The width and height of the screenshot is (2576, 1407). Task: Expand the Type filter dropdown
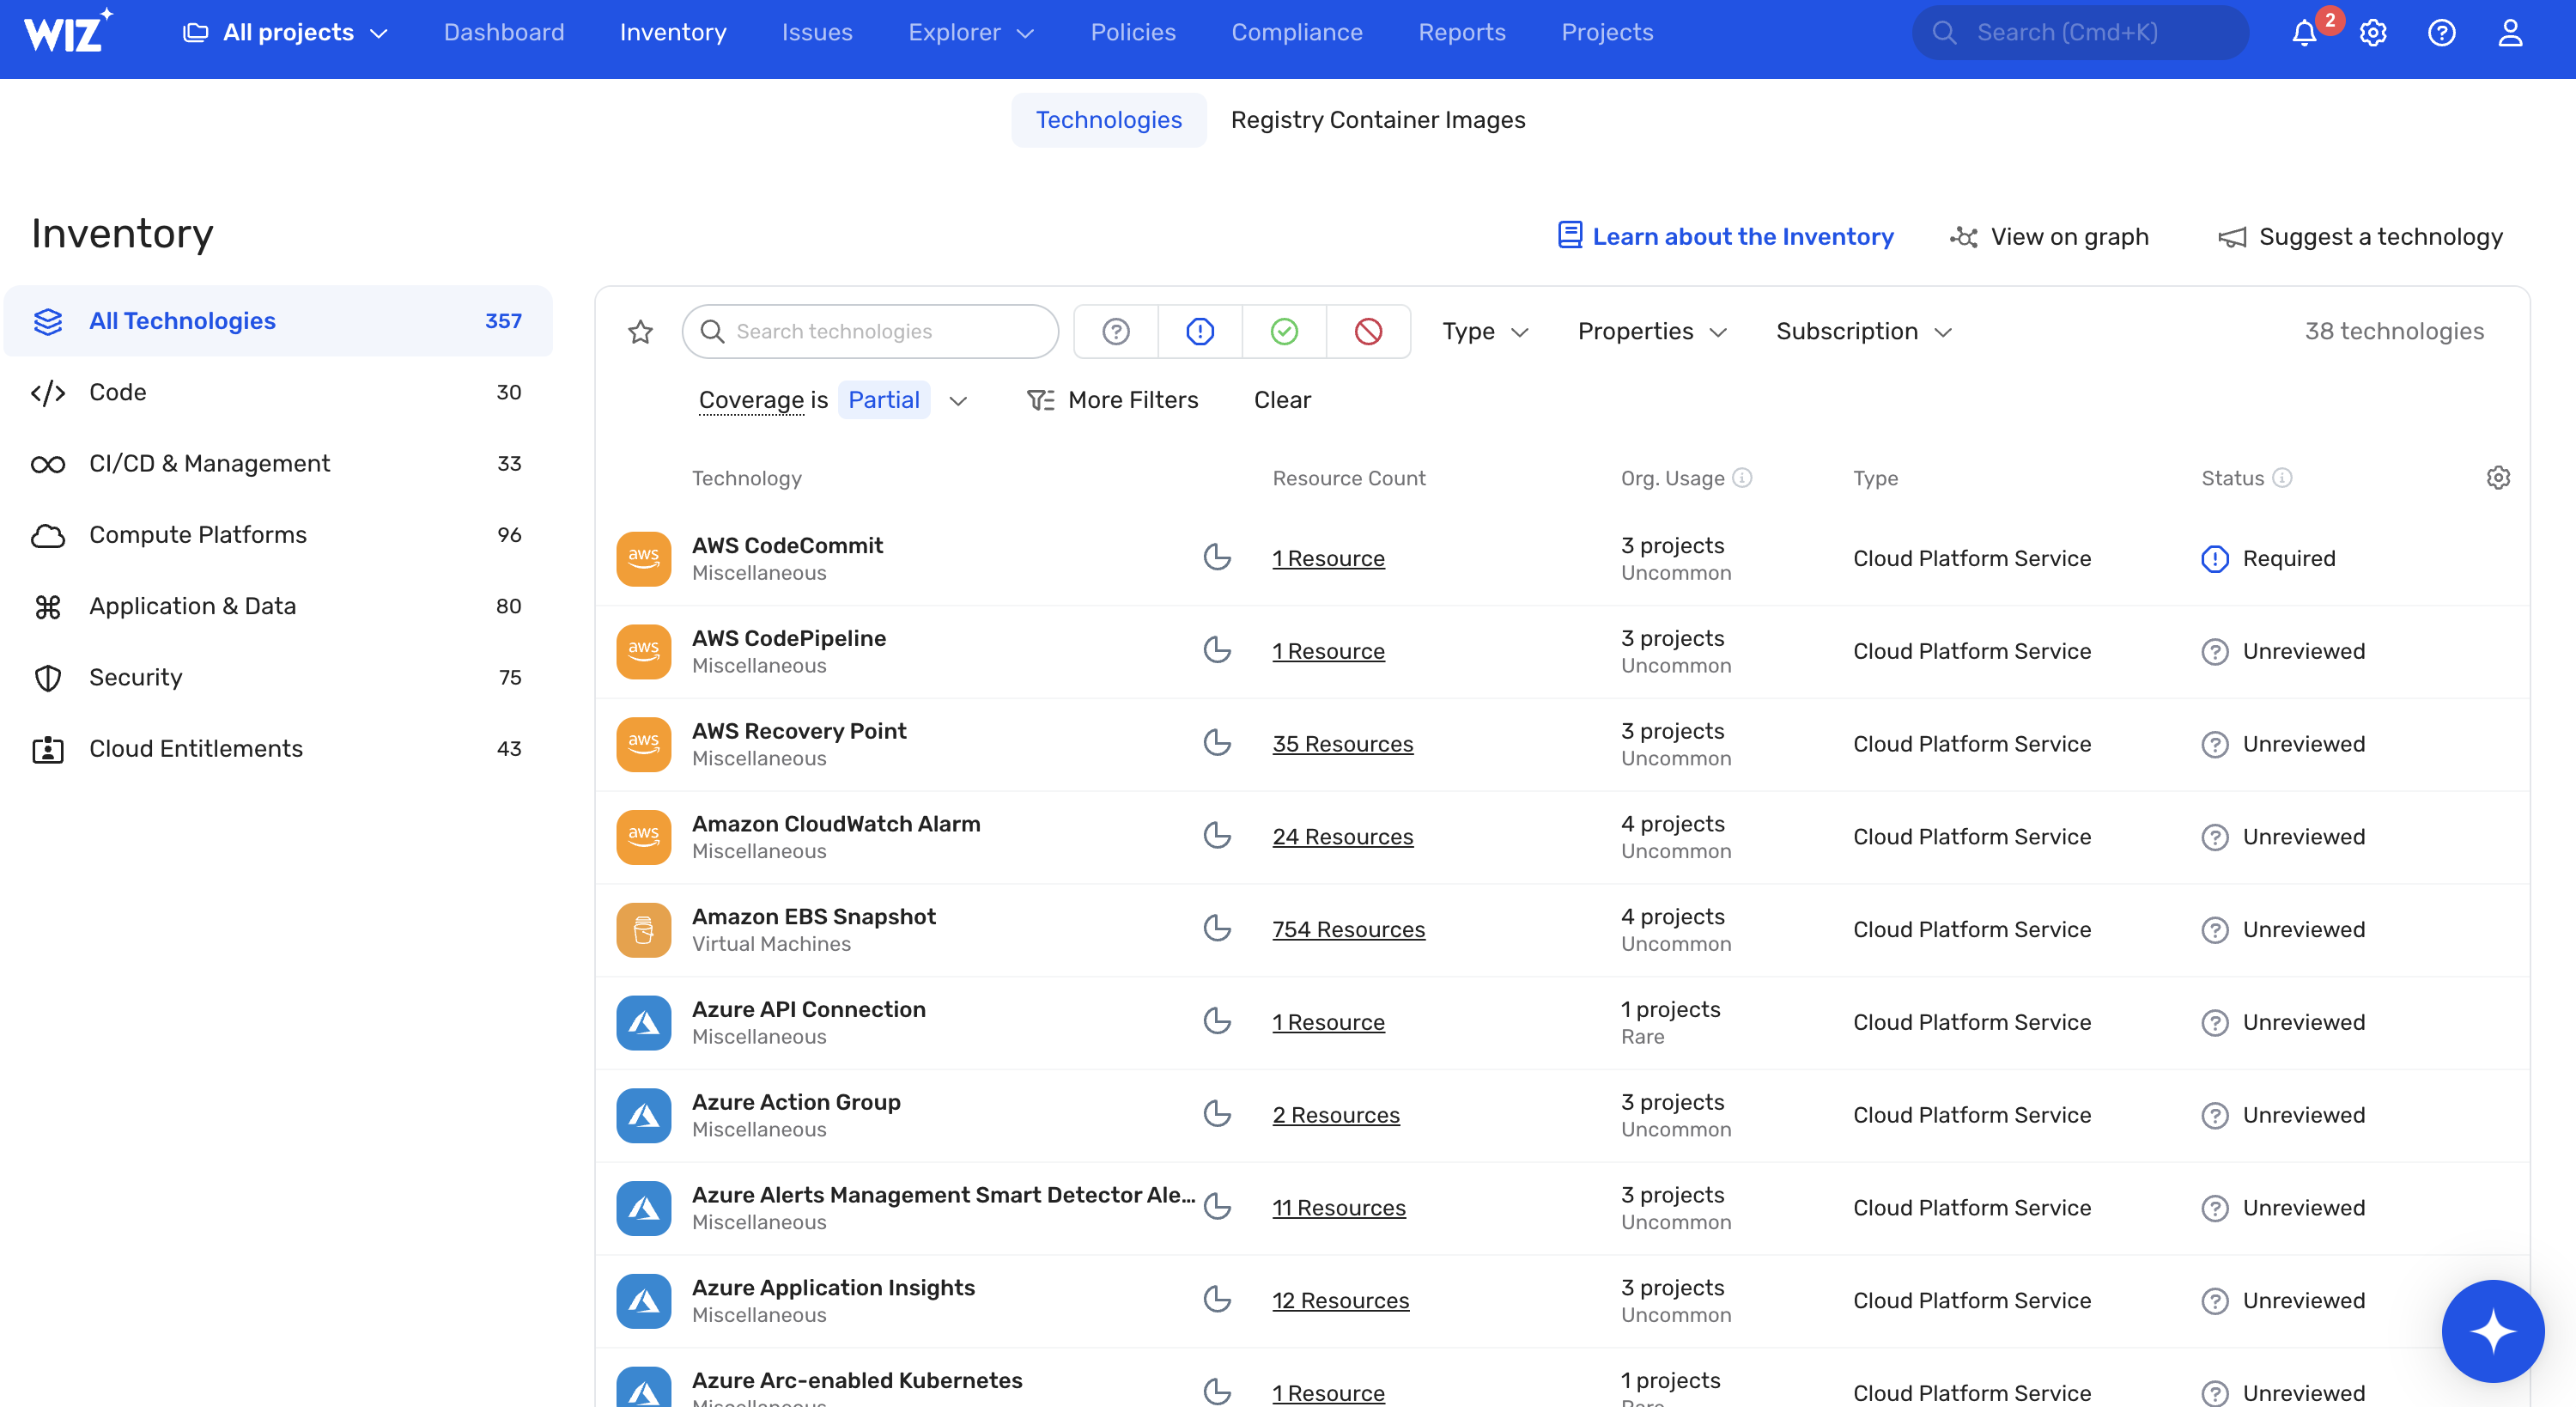click(1485, 332)
